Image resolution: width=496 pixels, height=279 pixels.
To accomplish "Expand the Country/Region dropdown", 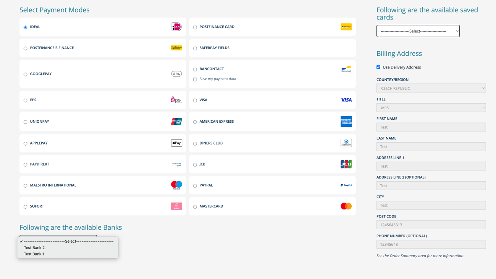I will point(431,88).
